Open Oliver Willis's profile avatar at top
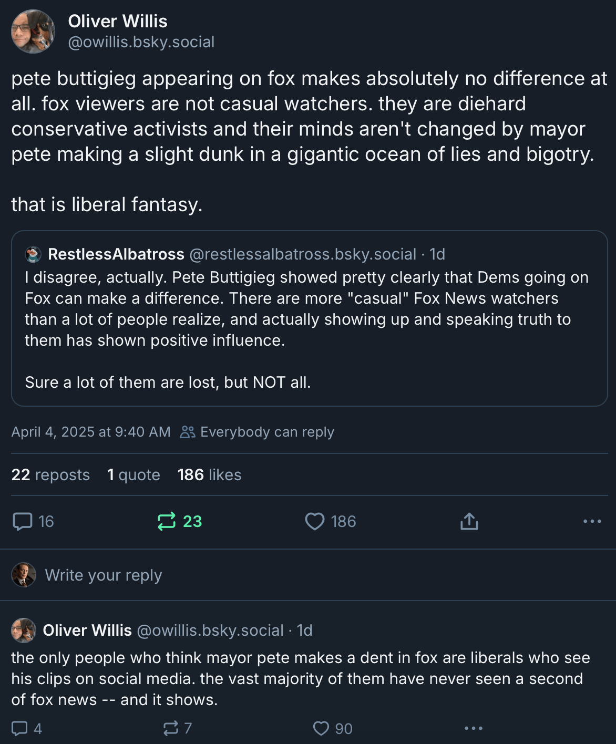The height and width of the screenshot is (744, 616). coord(33,32)
